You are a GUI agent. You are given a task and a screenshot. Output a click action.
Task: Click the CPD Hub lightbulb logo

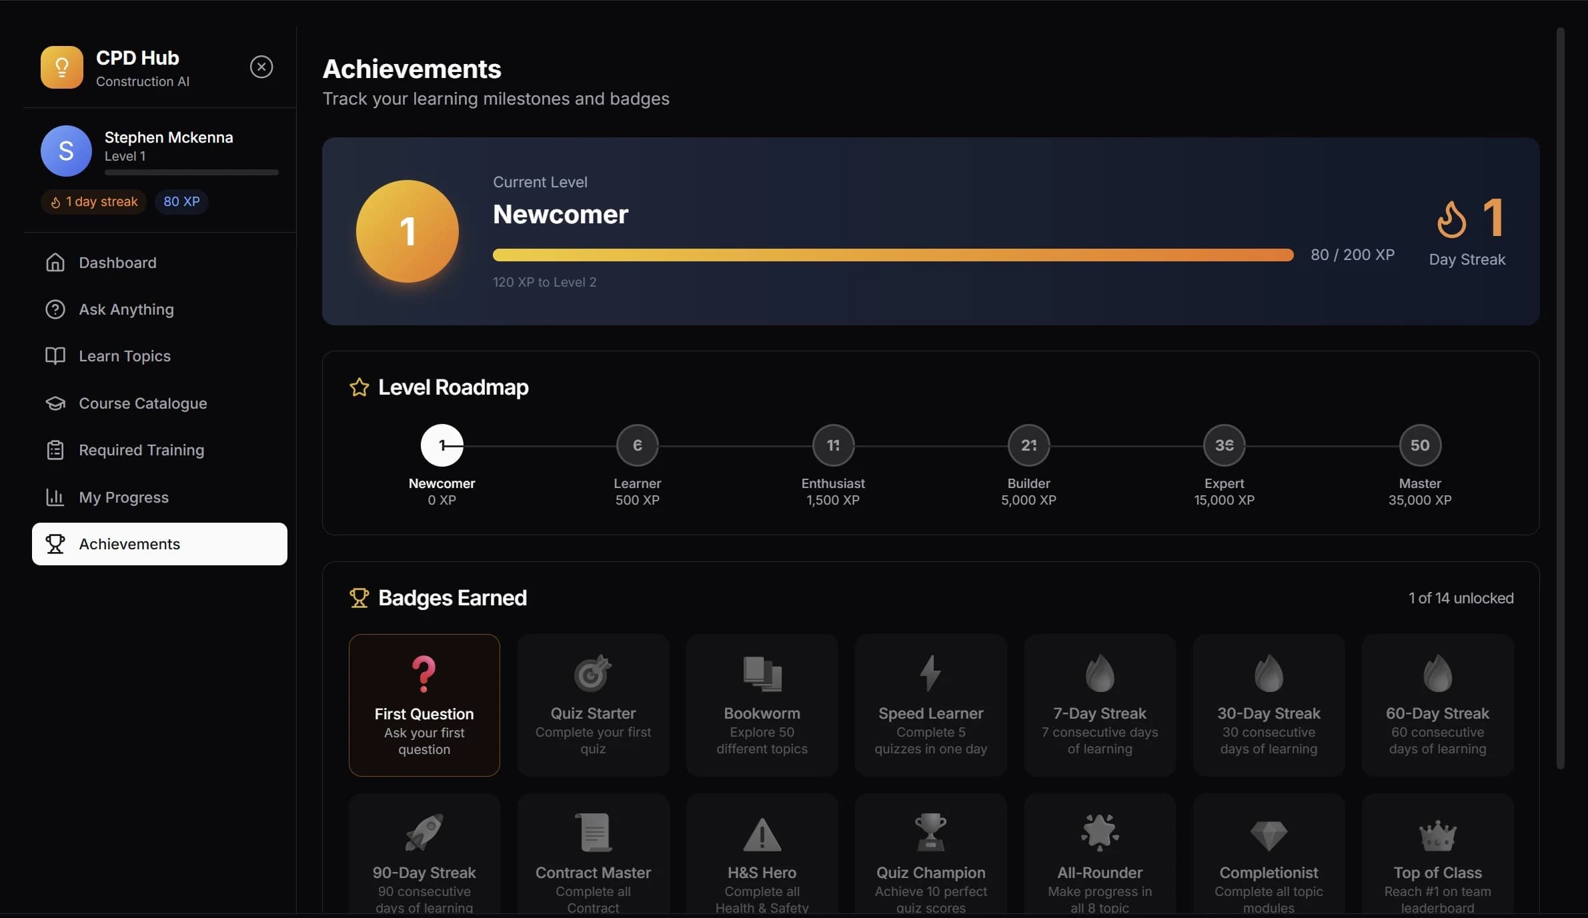(61, 67)
